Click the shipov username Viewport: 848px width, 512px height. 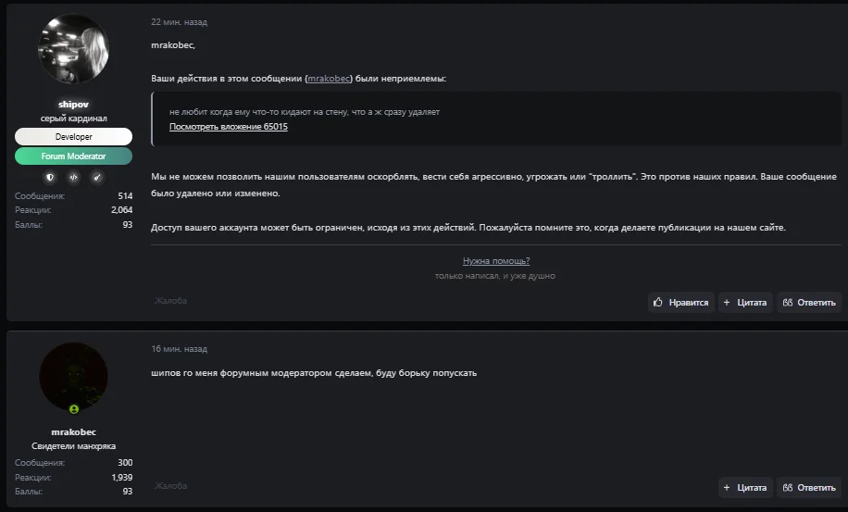click(x=73, y=105)
